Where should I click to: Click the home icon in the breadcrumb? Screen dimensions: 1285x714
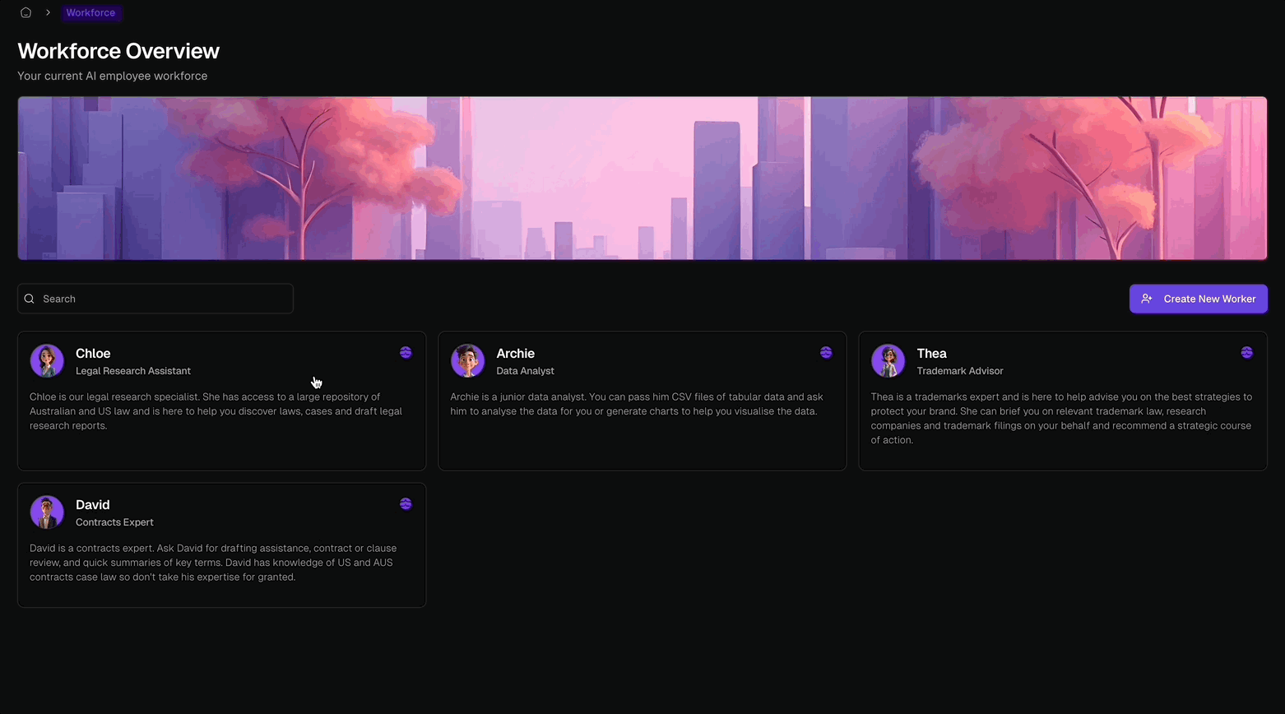[26, 12]
